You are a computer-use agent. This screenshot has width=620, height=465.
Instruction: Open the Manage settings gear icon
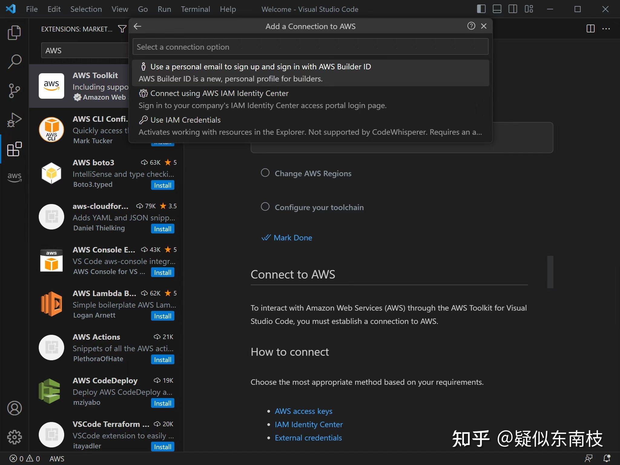click(14, 437)
